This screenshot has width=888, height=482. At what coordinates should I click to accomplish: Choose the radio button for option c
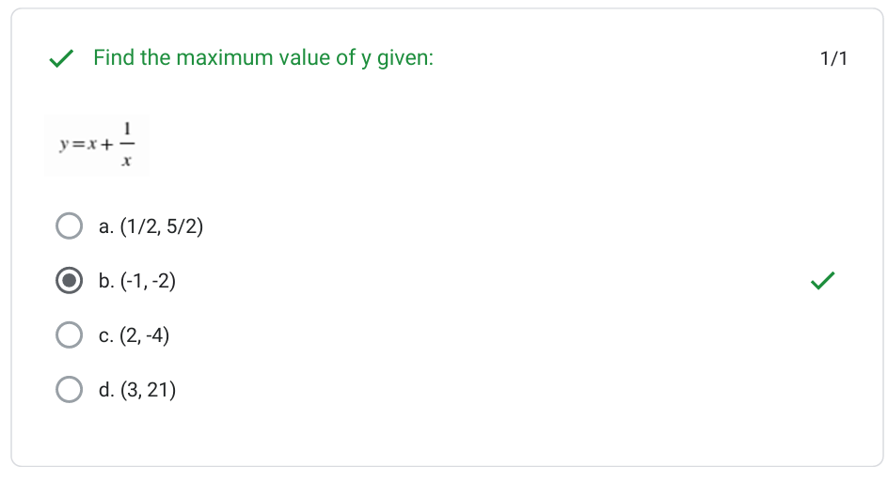tap(69, 334)
